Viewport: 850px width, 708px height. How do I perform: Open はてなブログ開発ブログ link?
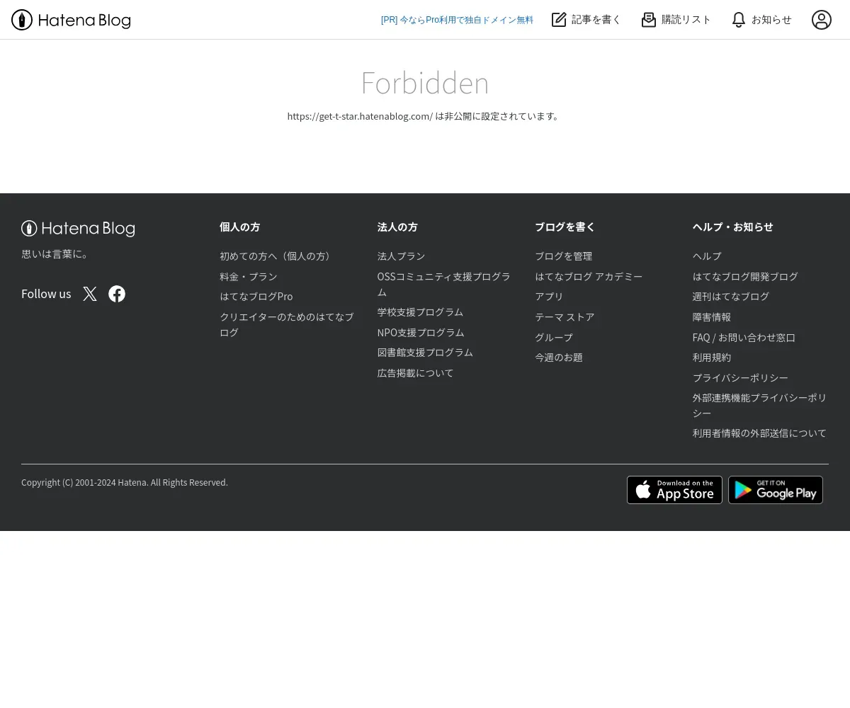745,276
